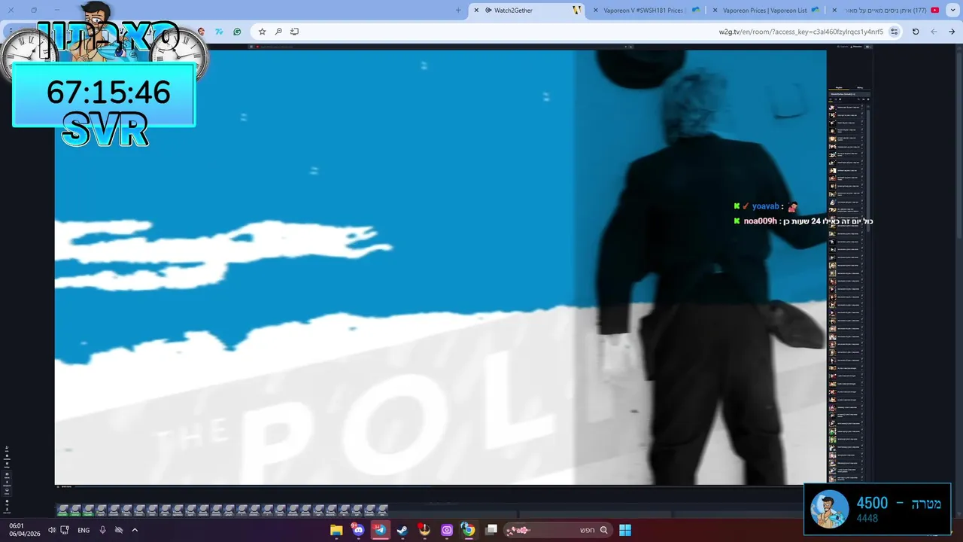The width and height of the screenshot is (963, 542).
Task: Click the streamed Watch2Gether video frame
Action: (x=440, y=267)
